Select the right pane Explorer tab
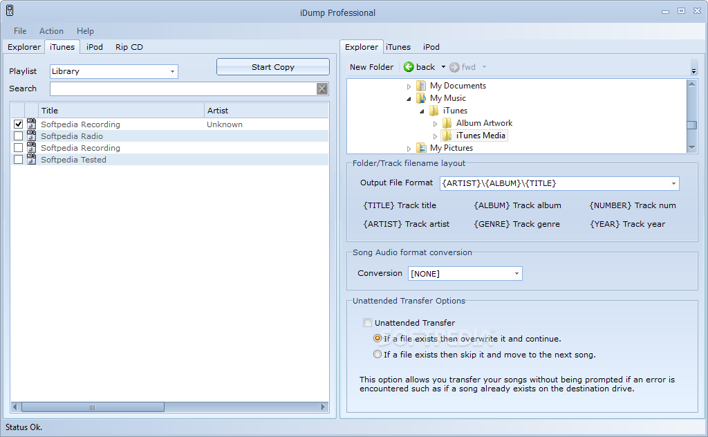708x437 pixels. pos(361,47)
